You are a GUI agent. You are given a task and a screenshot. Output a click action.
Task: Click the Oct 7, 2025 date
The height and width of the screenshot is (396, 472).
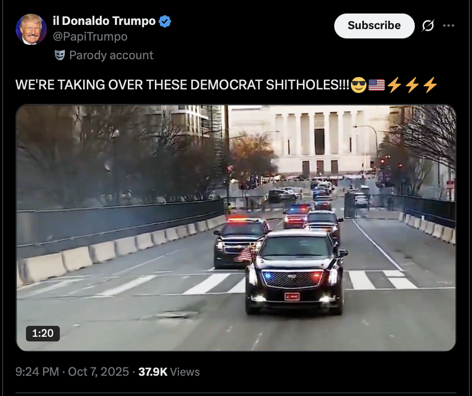click(98, 372)
